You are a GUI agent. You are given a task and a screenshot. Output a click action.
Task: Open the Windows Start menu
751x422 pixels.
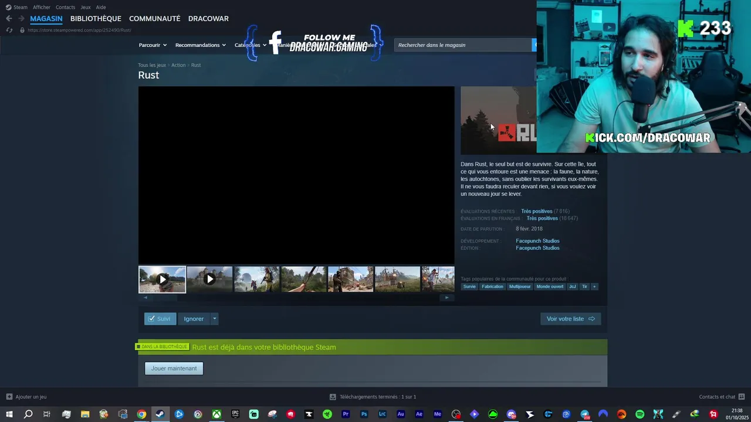tap(9, 414)
